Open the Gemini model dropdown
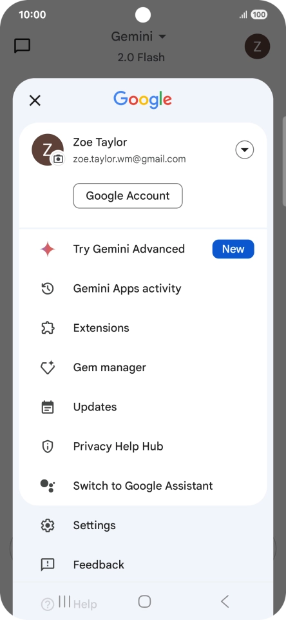This screenshot has height=620, width=286. pos(138,37)
